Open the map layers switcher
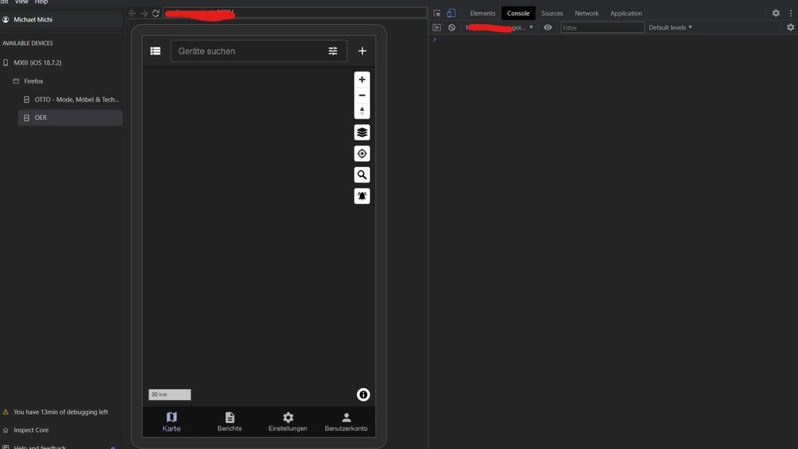Viewport: 798px width, 449px height. (x=362, y=133)
